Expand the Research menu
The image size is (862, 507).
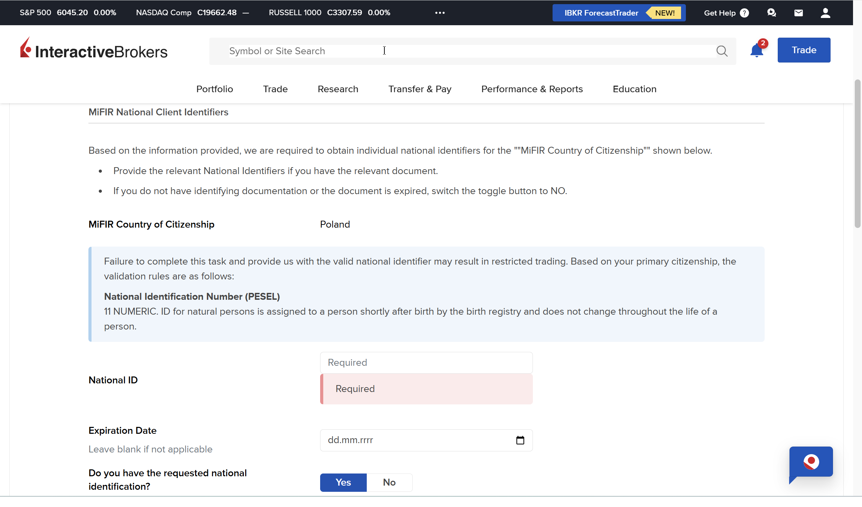338,89
